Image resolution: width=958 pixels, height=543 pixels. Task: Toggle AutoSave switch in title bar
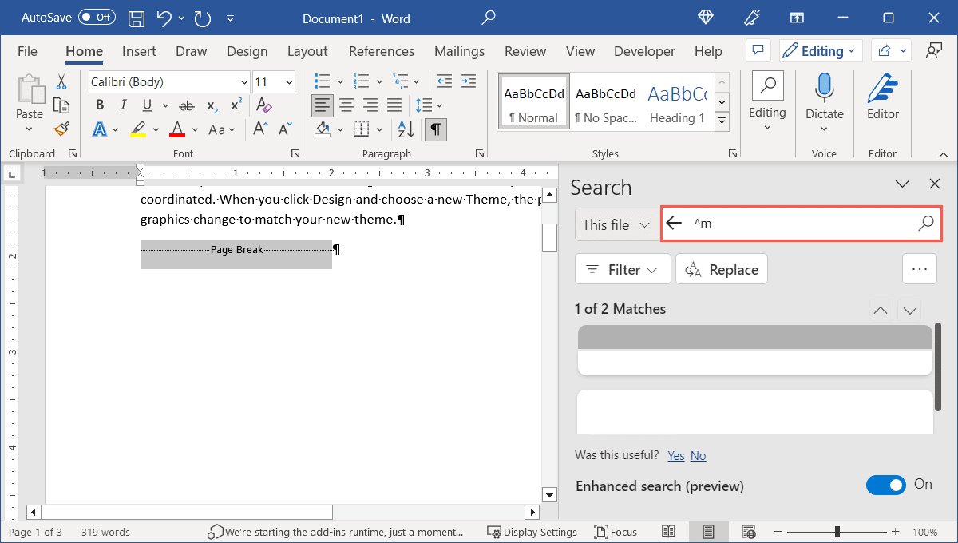(x=97, y=17)
